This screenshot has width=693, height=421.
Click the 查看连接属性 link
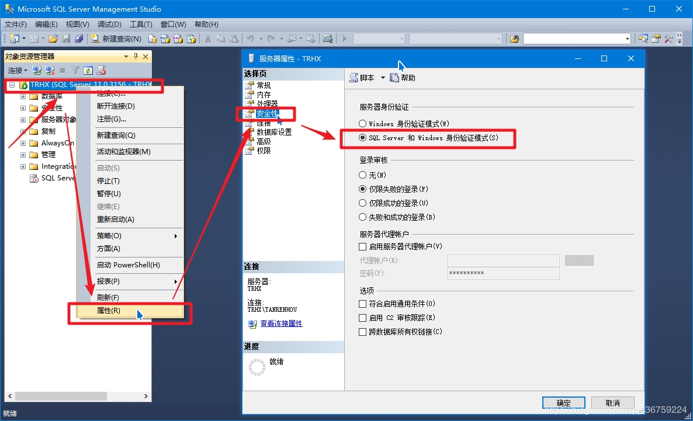point(281,323)
